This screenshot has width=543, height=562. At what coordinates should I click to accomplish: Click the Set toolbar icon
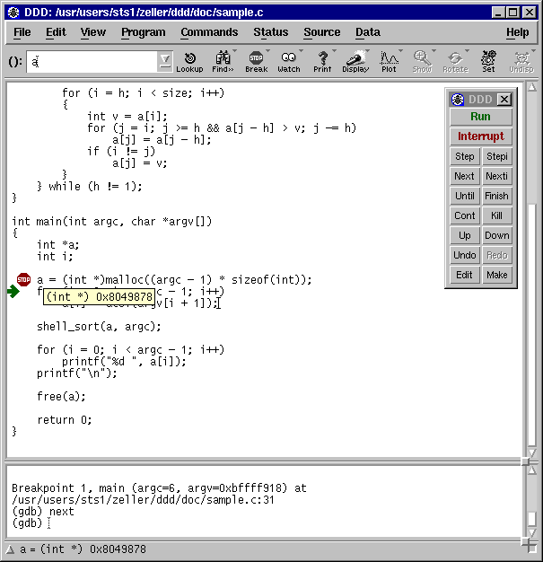(x=488, y=62)
